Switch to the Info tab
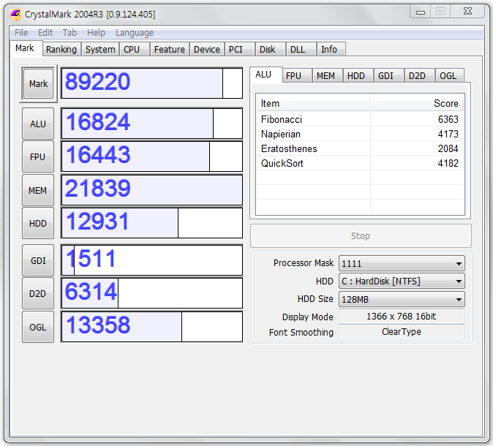 click(331, 49)
